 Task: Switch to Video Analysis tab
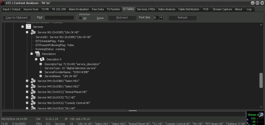pyautogui.click(x=167, y=10)
